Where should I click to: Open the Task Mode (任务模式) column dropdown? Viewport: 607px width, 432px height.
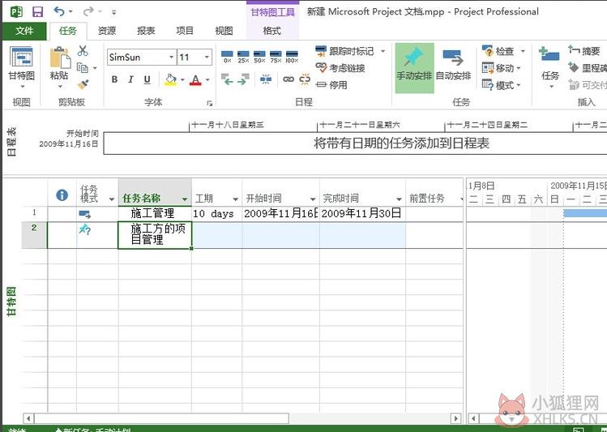[x=112, y=199]
